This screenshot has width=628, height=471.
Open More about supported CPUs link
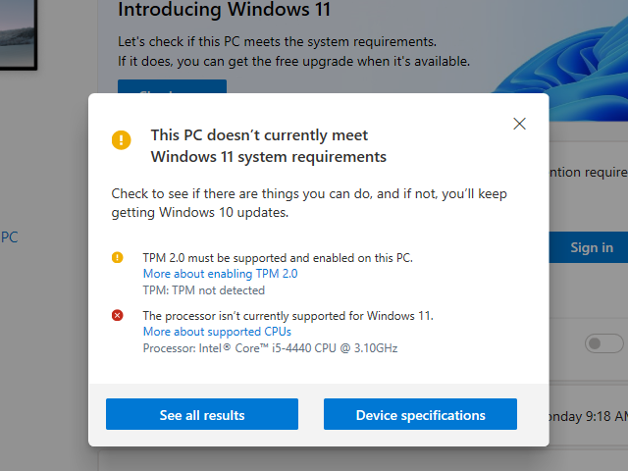pos(217,332)
